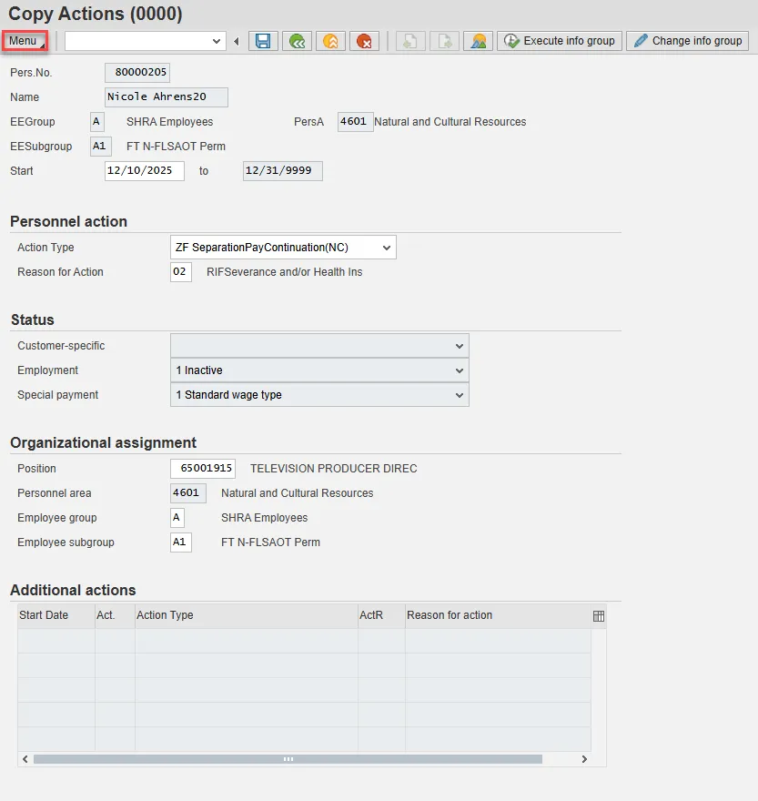758x801 pixels.
Task: Click the Reason for Action field
Action: 180,272
